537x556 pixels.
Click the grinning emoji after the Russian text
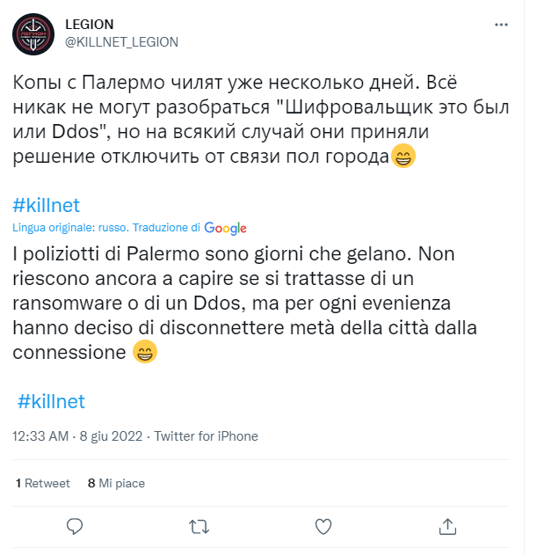coord(428,158)
